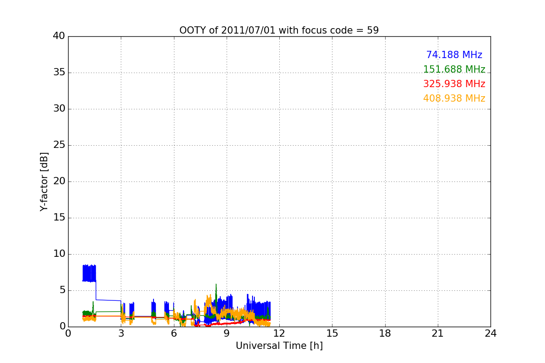Viewport: 545px width, 363px height.
Task: Click the x-axis tick label 6
Action: pos(173,334)
